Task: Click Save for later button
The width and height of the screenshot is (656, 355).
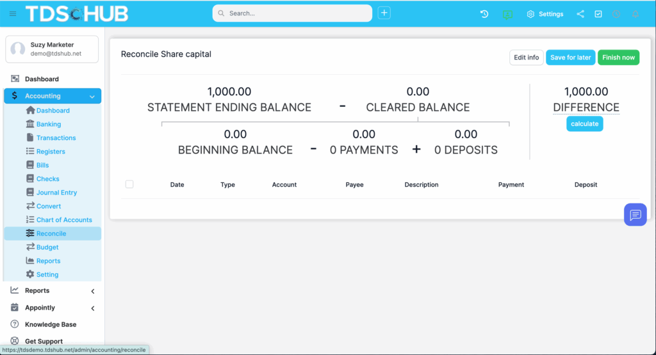Action: 570,58
